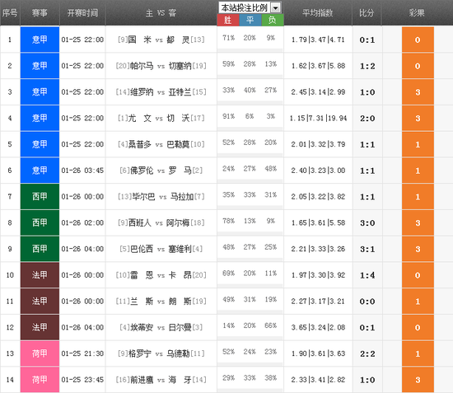
Task: Click the 1:4 score for 雷恩 match
Action: click(367, 275)
